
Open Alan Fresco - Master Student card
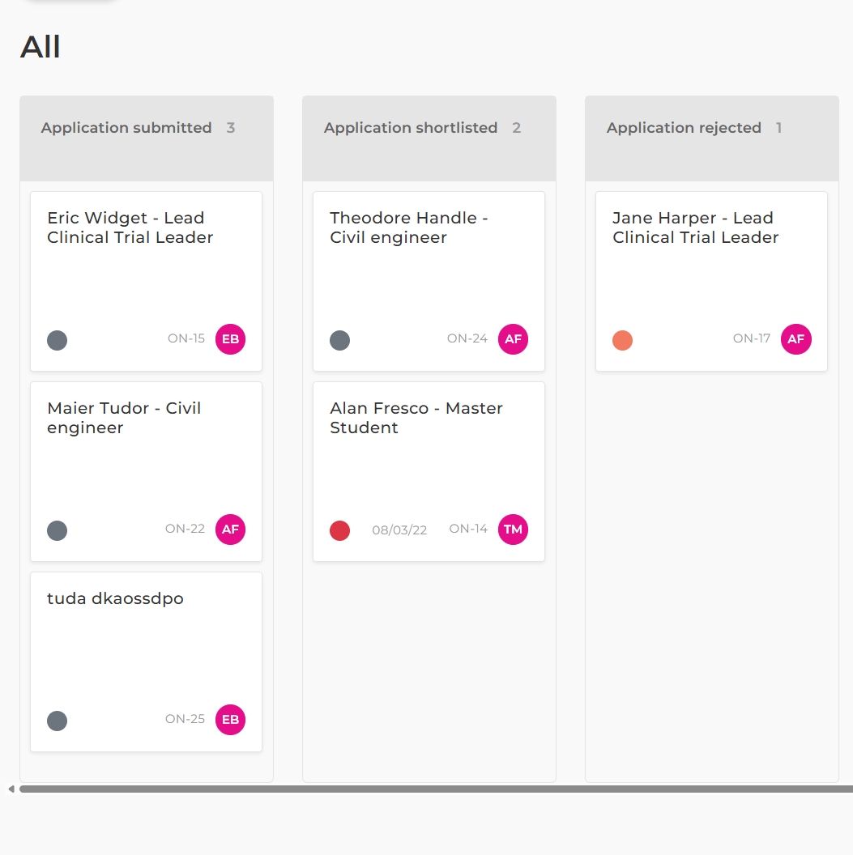pos(416,418)
